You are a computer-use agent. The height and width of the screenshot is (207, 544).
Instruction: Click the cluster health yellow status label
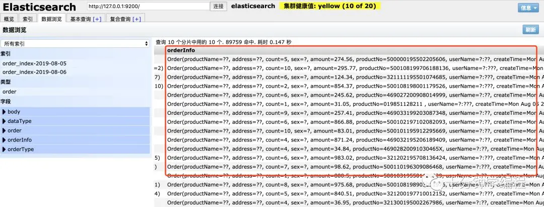(330, 6)
